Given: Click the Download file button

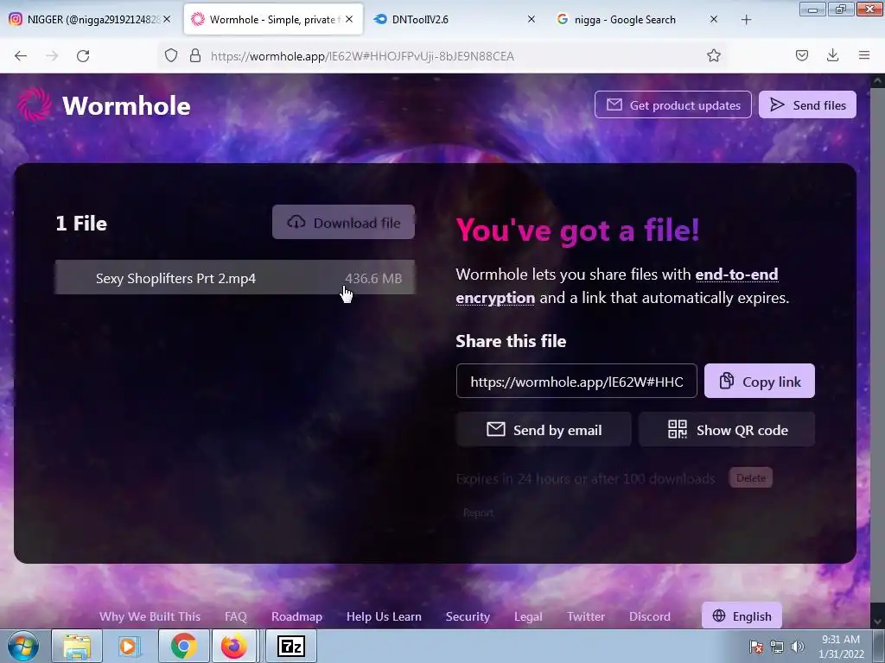Looking at the screenshot, I should pos(343,222).
